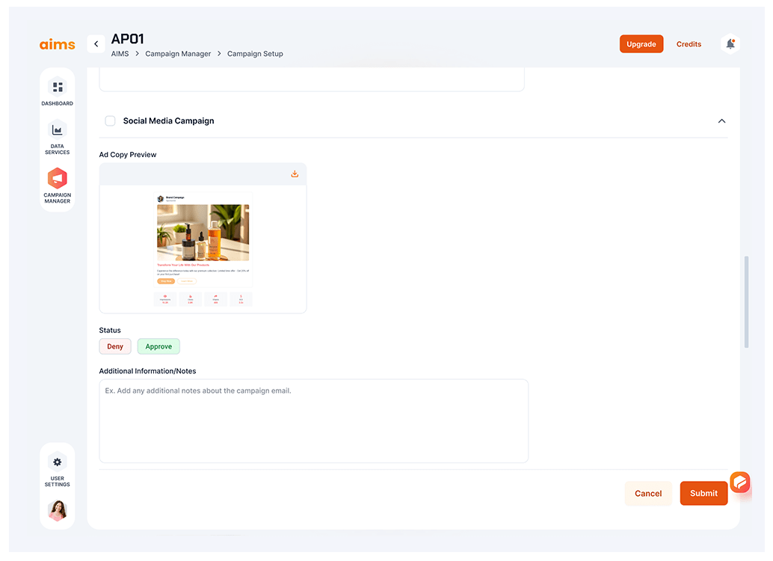
Task: Collapse the Social Media Campaign section
Action: point(721,121)
